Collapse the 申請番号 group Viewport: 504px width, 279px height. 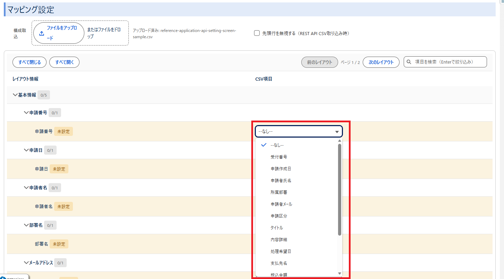click(26, 113)
